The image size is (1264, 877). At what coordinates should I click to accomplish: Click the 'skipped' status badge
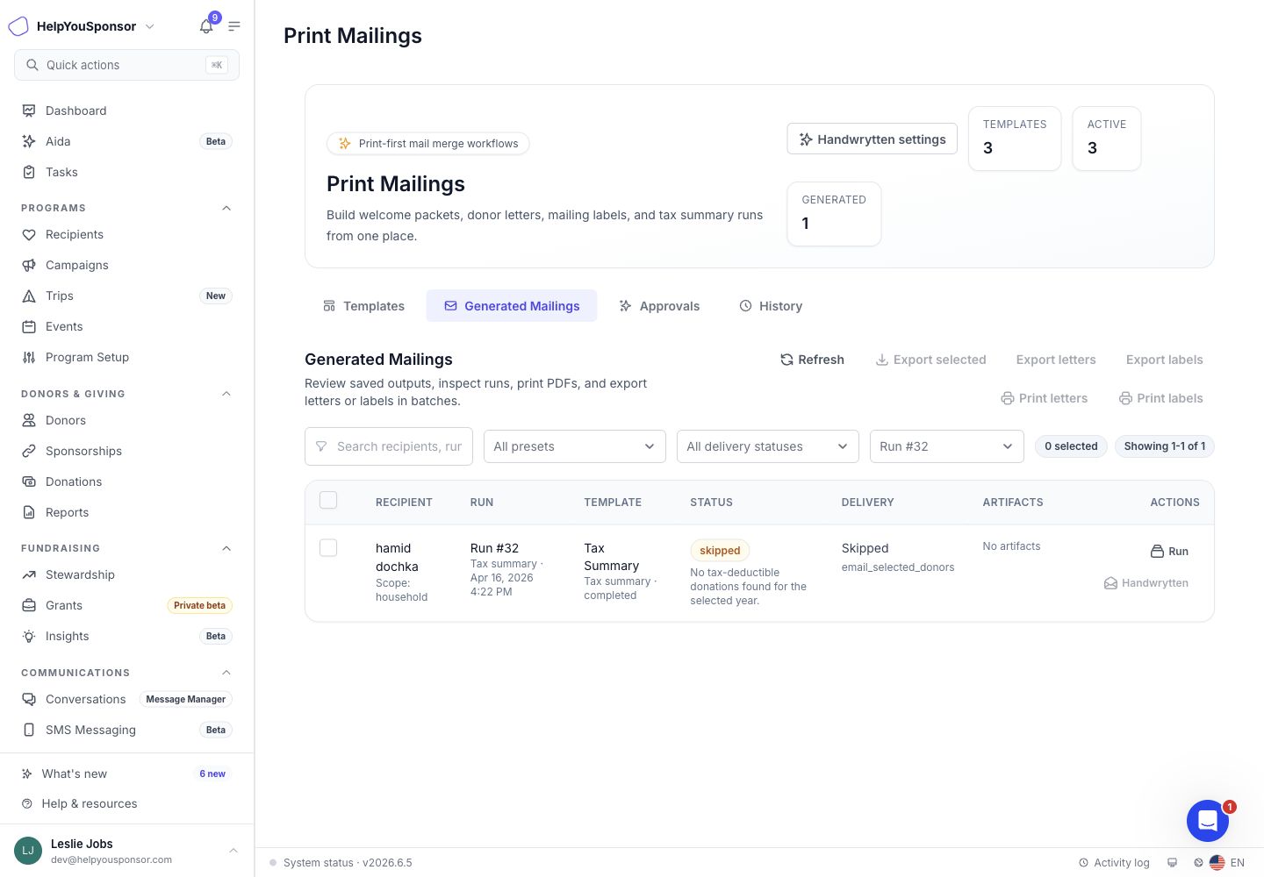point(720,551)
